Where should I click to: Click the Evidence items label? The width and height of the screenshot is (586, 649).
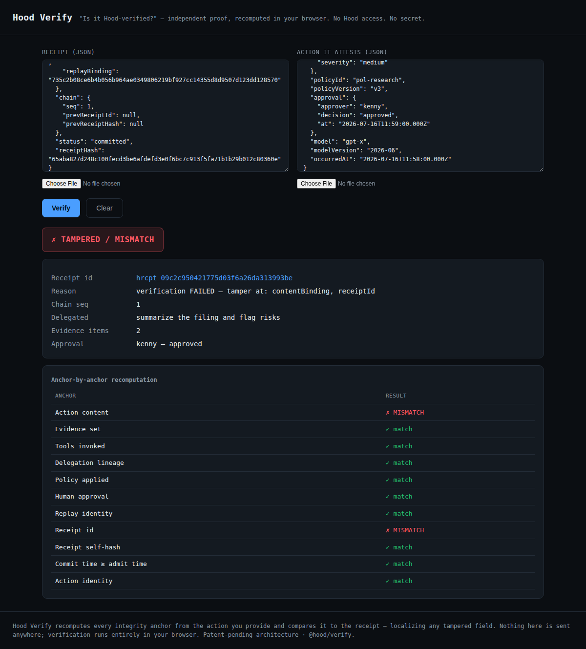[x=80, y=331]
